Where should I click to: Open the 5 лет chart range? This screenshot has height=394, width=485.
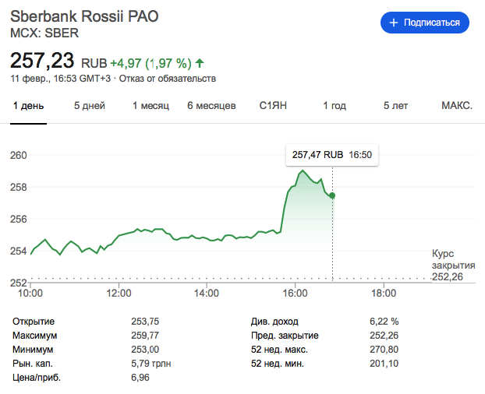coord(395,106)
